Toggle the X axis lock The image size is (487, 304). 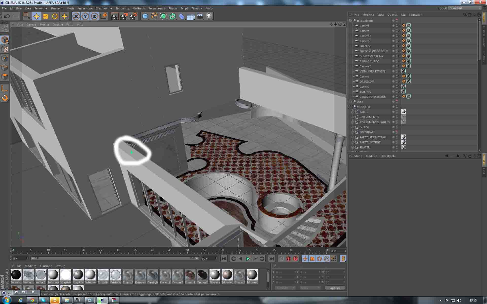point(76,16)
